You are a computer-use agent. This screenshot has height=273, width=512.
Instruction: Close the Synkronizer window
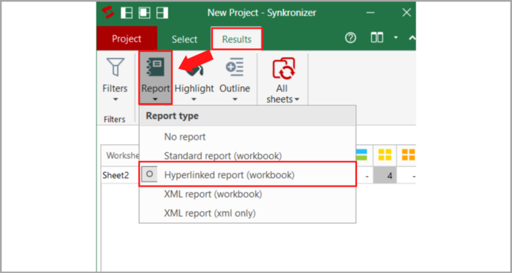coord(407,12)
